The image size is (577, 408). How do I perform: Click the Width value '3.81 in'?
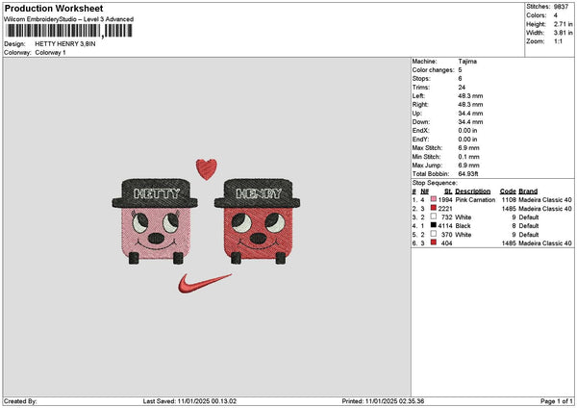point(563,33)
